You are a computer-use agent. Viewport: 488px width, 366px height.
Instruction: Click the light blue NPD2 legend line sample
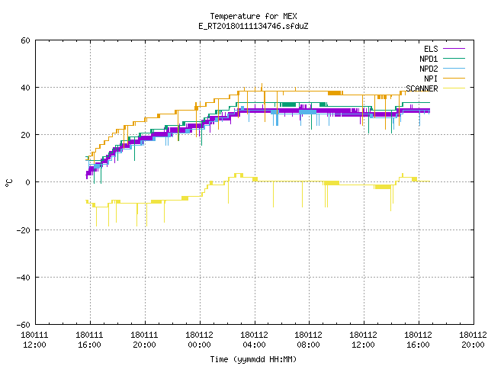[x=454, y=69]
